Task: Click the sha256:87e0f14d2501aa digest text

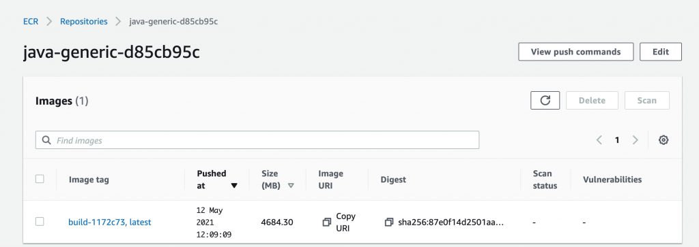Action: pyautogui.click(x=451, y=222)
